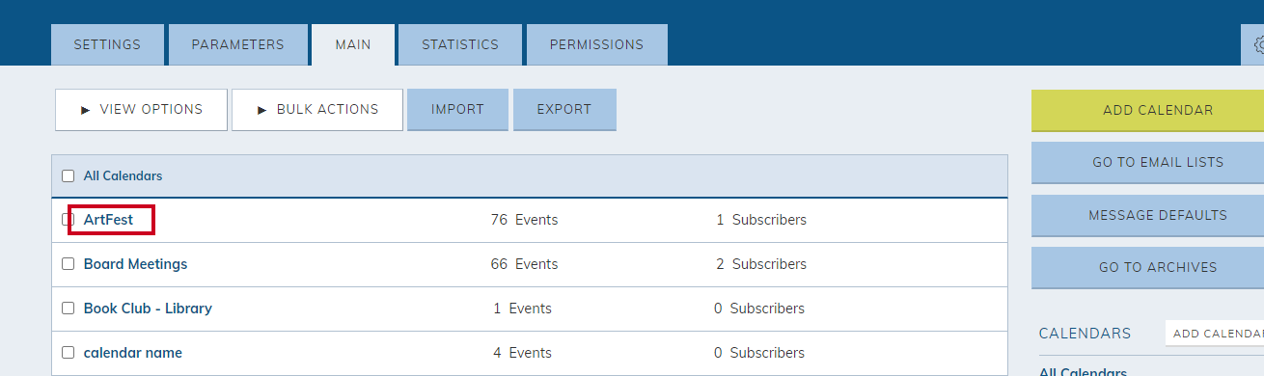
Task: Open the Board Meetings calendar link
Action: click(136, 264)
